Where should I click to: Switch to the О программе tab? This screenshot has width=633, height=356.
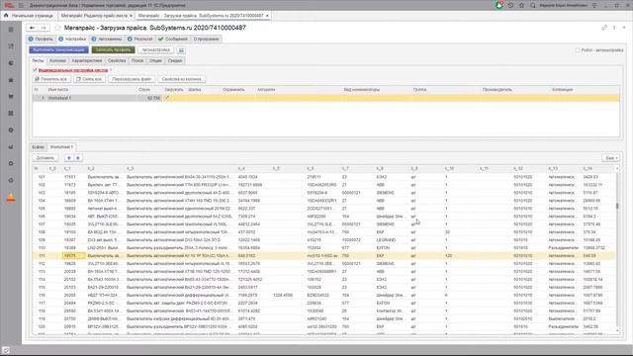point(206,39)
